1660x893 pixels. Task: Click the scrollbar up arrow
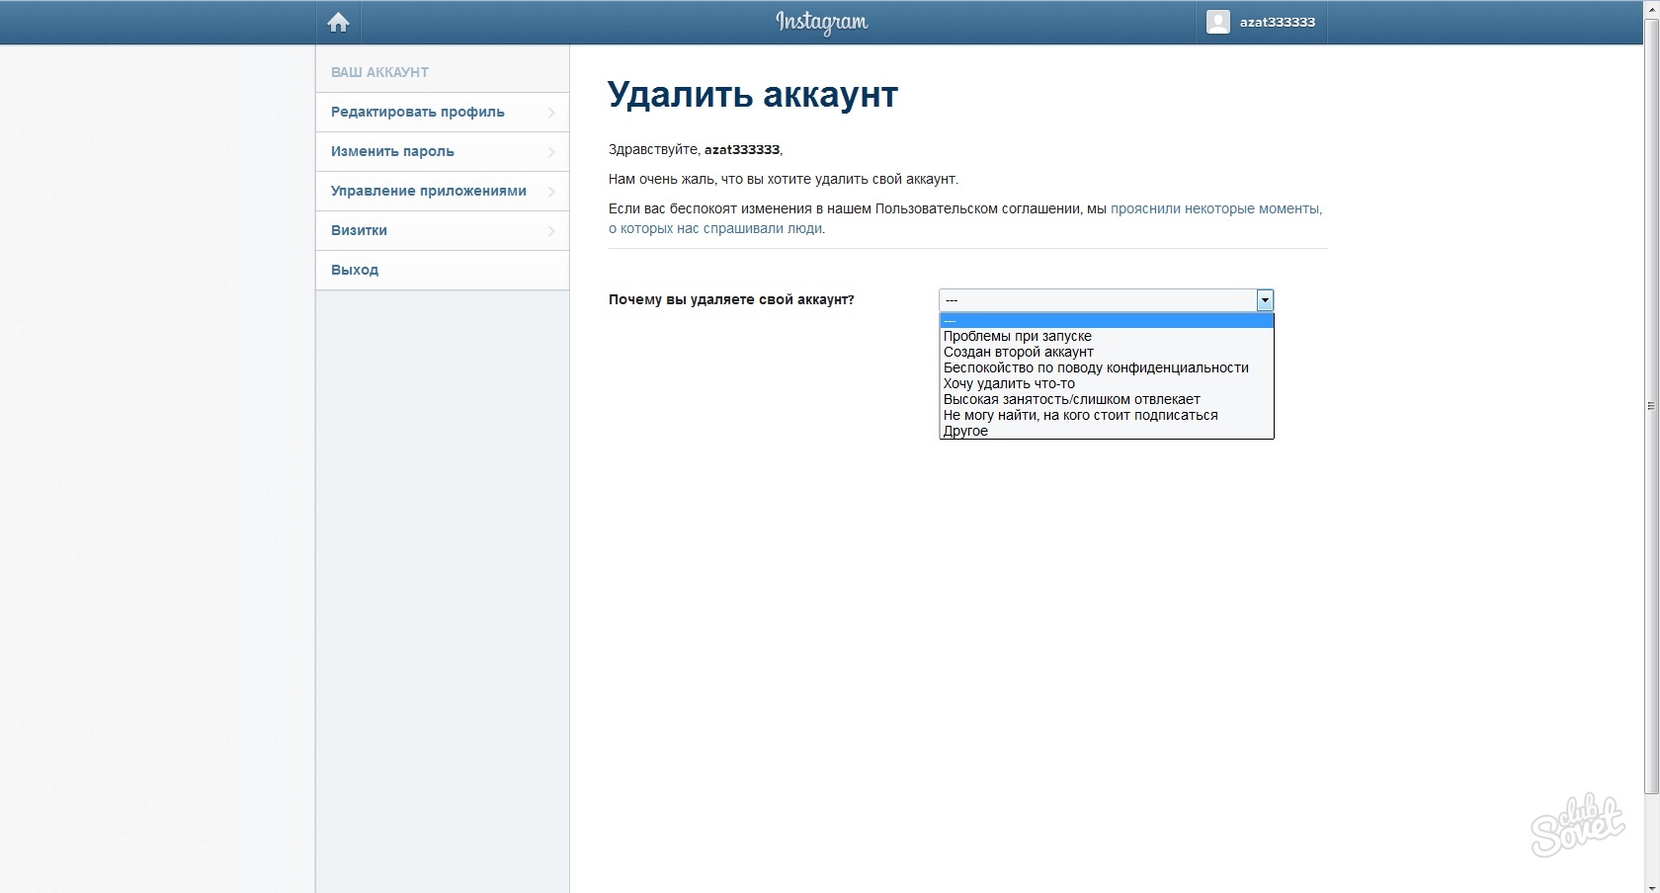click(x=1651, y=8)
